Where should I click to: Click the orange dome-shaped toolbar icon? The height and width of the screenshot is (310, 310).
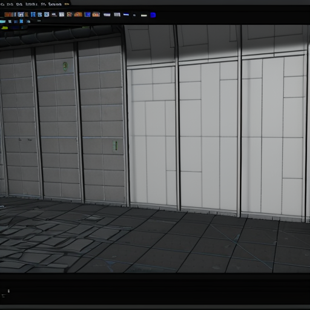coord(78,15)
